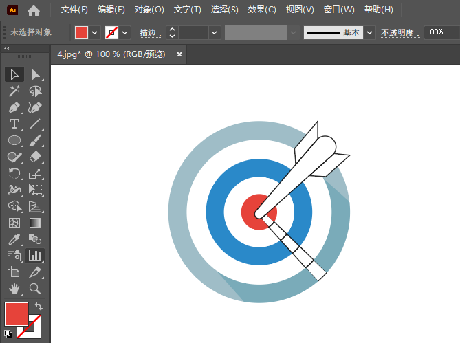Select the Artboard tool
This screenshot has height=343, width=460.
(14, 272)
